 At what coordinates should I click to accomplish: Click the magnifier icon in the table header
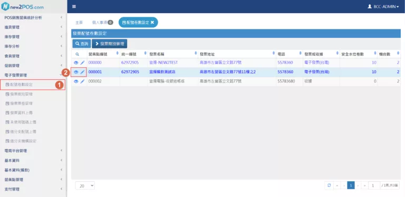click(77, 54)
